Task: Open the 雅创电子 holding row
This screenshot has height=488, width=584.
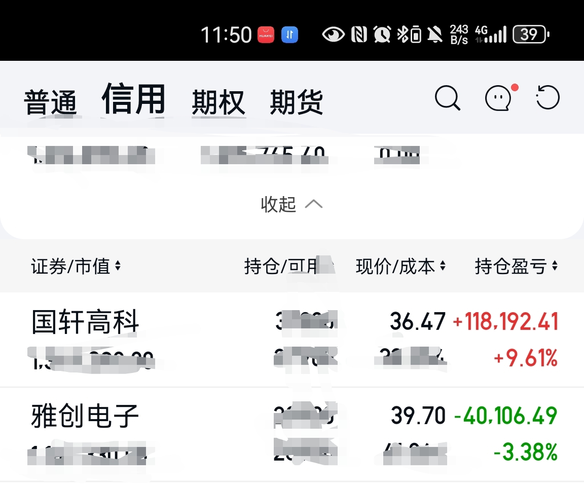Action: 292,434
